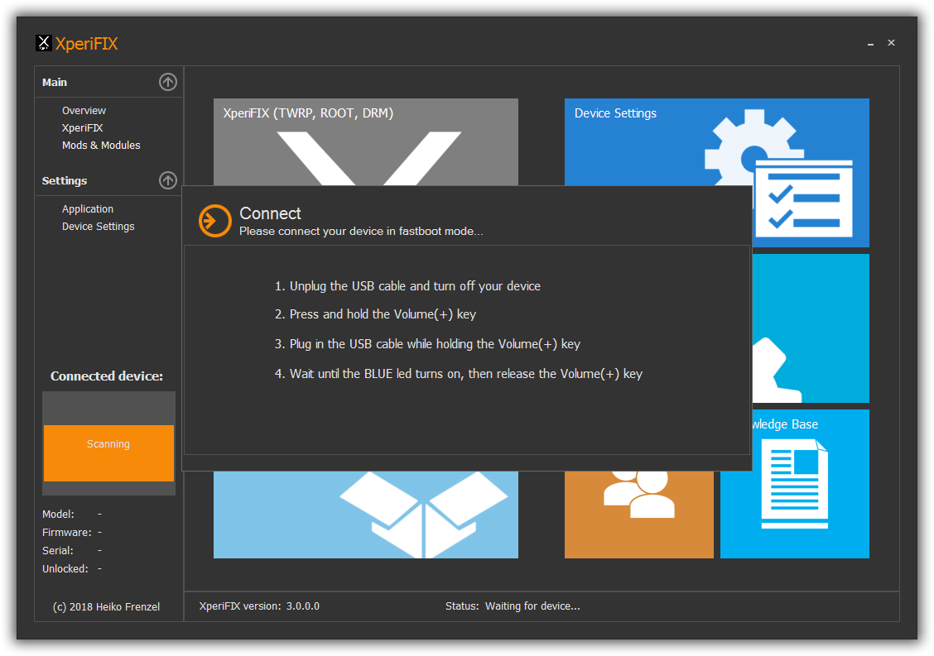Collapse the Settings section arrow
The height and width of the screenshot is (656, 934).
pyautogui.click(x=168, y=180)
